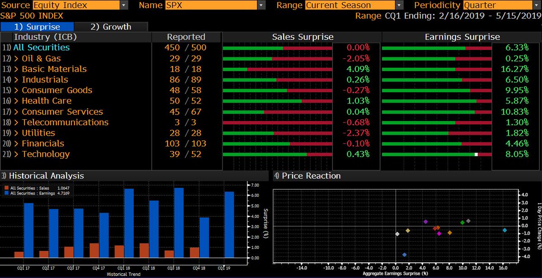This screenshot has height=278, width=542.
Task: Expand the Telecommunications row chevron
Action: pos(16,123)
